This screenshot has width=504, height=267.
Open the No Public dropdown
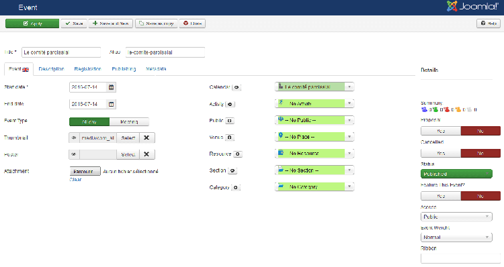click(314, 120)
